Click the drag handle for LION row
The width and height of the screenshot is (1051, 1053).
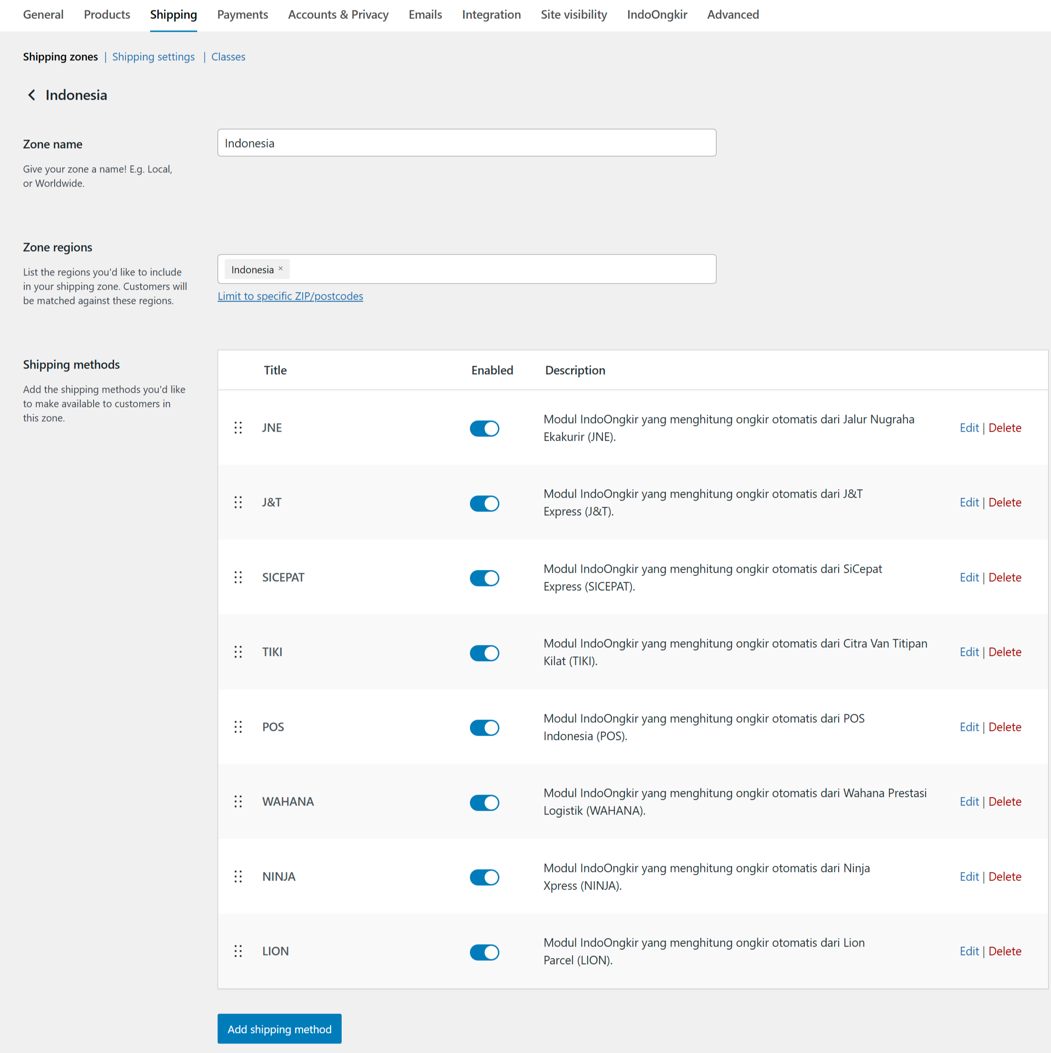pyautogui.click(x=238, y=951)
